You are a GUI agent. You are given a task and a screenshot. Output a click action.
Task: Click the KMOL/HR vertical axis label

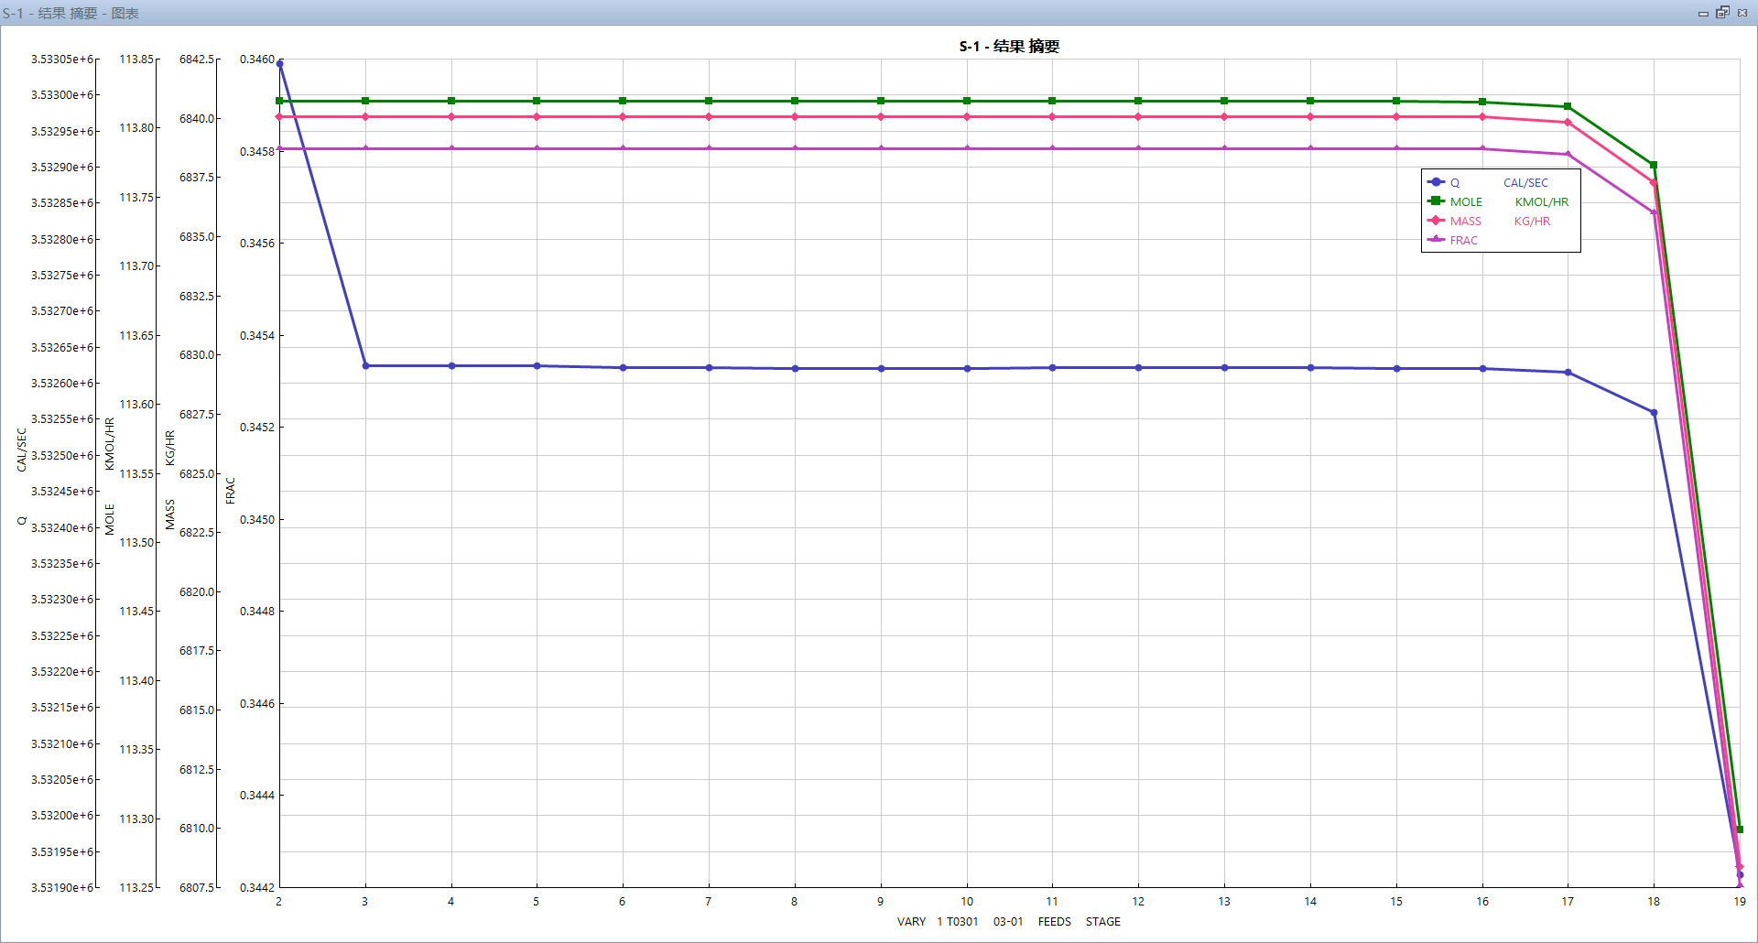(x=110, y=444)
